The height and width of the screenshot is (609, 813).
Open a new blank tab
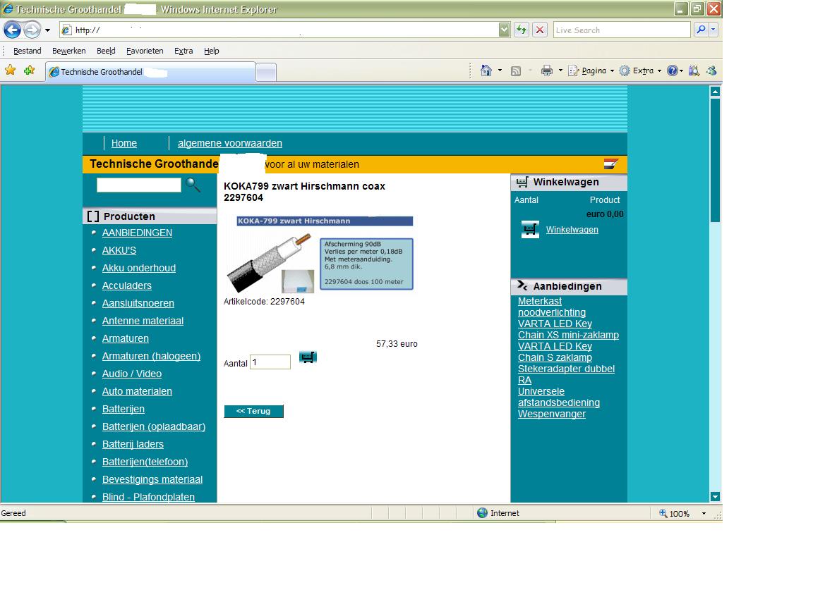(x=266, y=73)
